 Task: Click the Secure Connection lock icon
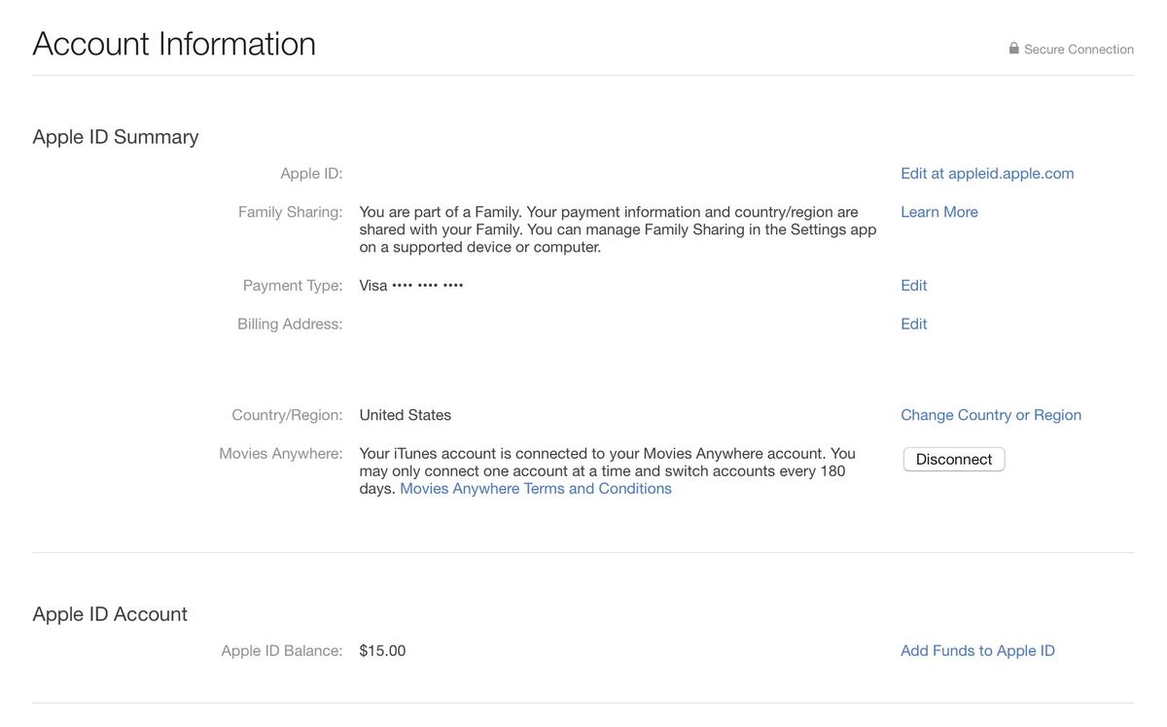point(1012,48)
